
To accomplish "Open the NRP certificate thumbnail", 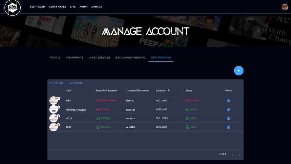I will click(53, 101).
